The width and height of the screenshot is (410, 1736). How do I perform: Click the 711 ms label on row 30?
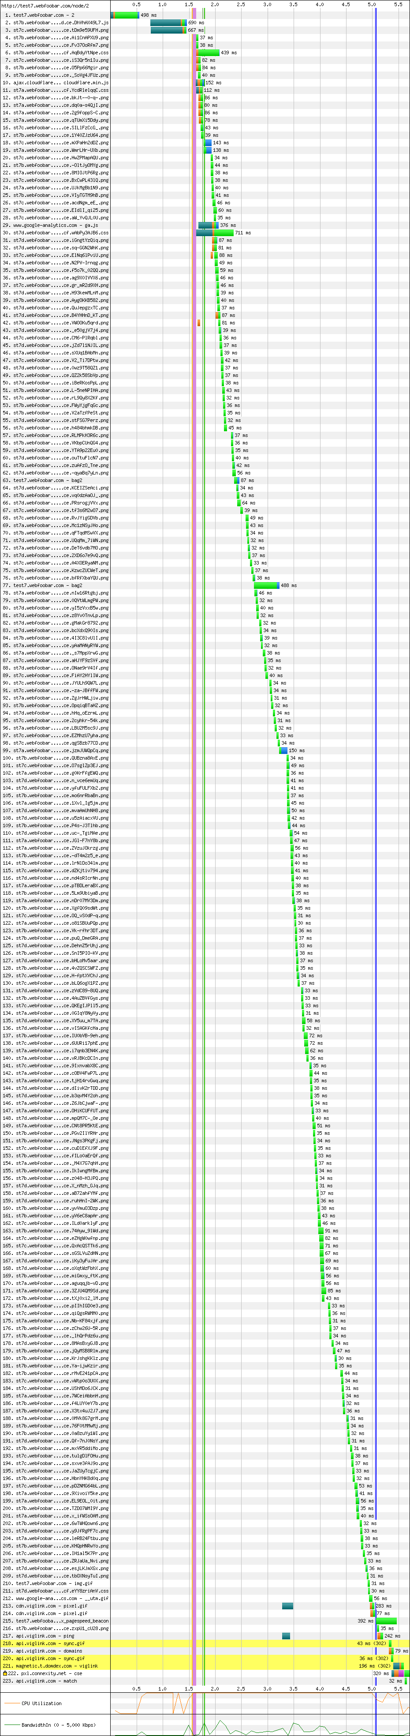[x=243, y=233]
